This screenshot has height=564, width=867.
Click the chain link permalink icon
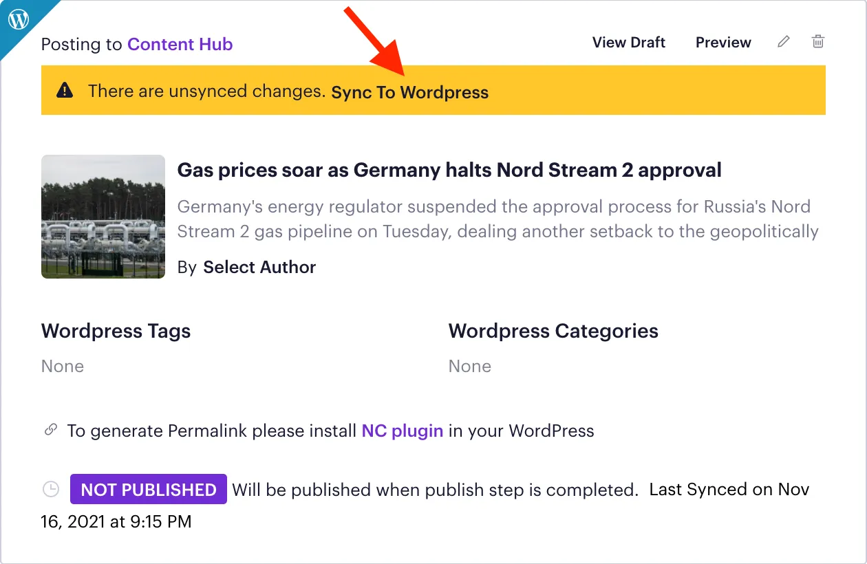point(50,430)
